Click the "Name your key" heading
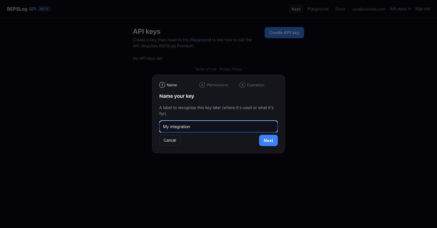The height and width of the screenshot is (228, 437). 177,96
